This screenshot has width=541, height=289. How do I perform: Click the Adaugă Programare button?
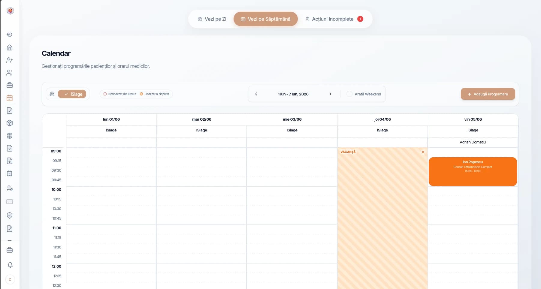tap(488, 94)
